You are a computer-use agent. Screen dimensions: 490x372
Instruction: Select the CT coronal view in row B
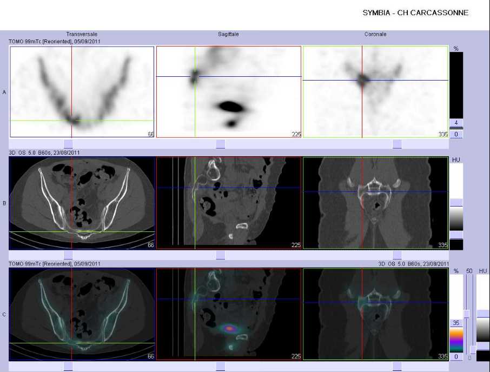pos(376,203)
